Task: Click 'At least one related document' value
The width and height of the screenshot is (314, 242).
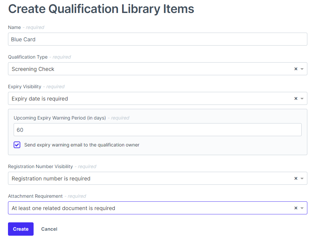Action: coord(63,208)
